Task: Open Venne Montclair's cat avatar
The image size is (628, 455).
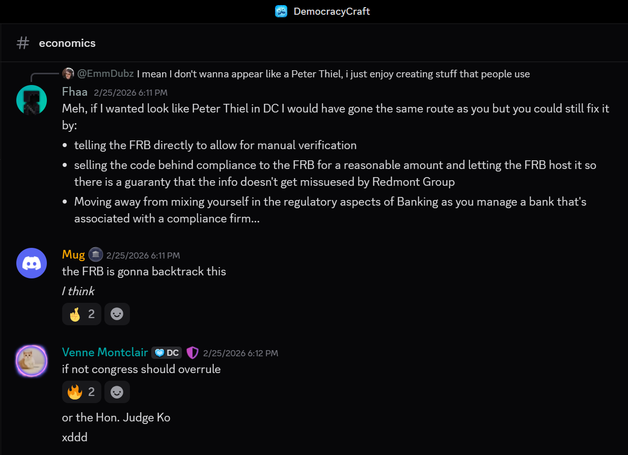Action: [x=32, y=360]
